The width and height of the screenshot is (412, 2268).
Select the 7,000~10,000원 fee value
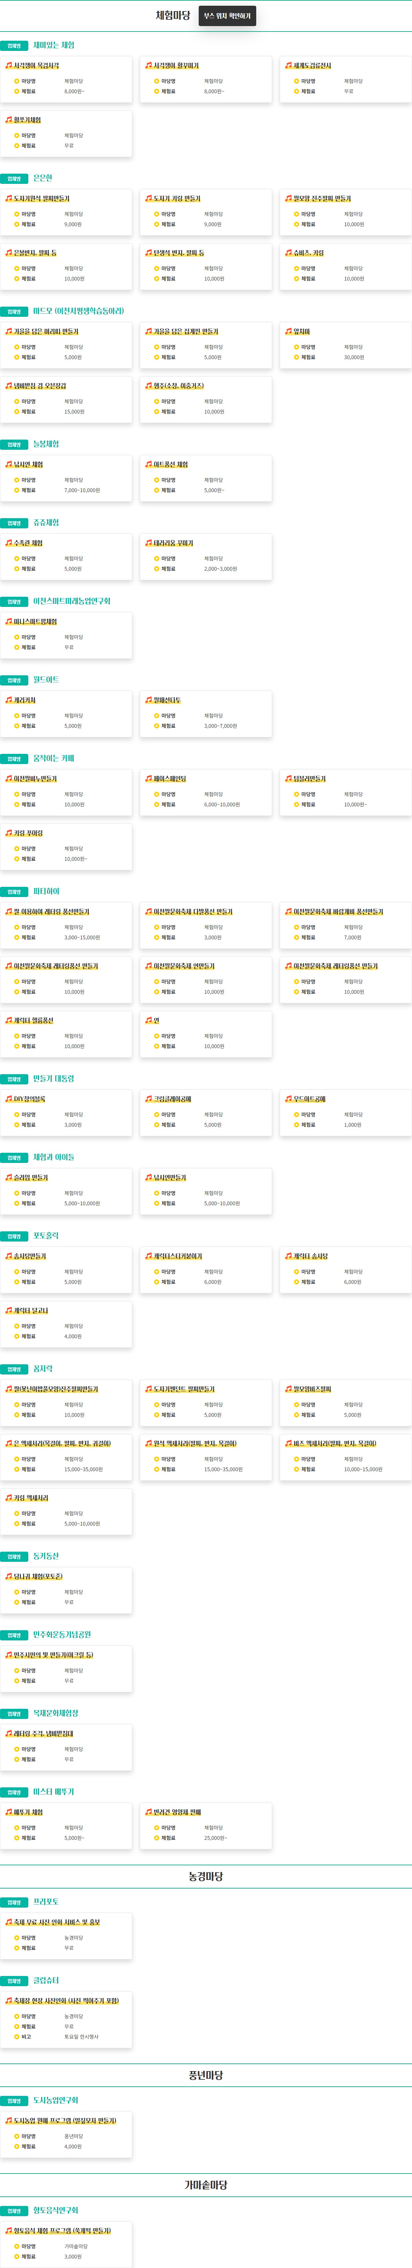tap(82, 490)
